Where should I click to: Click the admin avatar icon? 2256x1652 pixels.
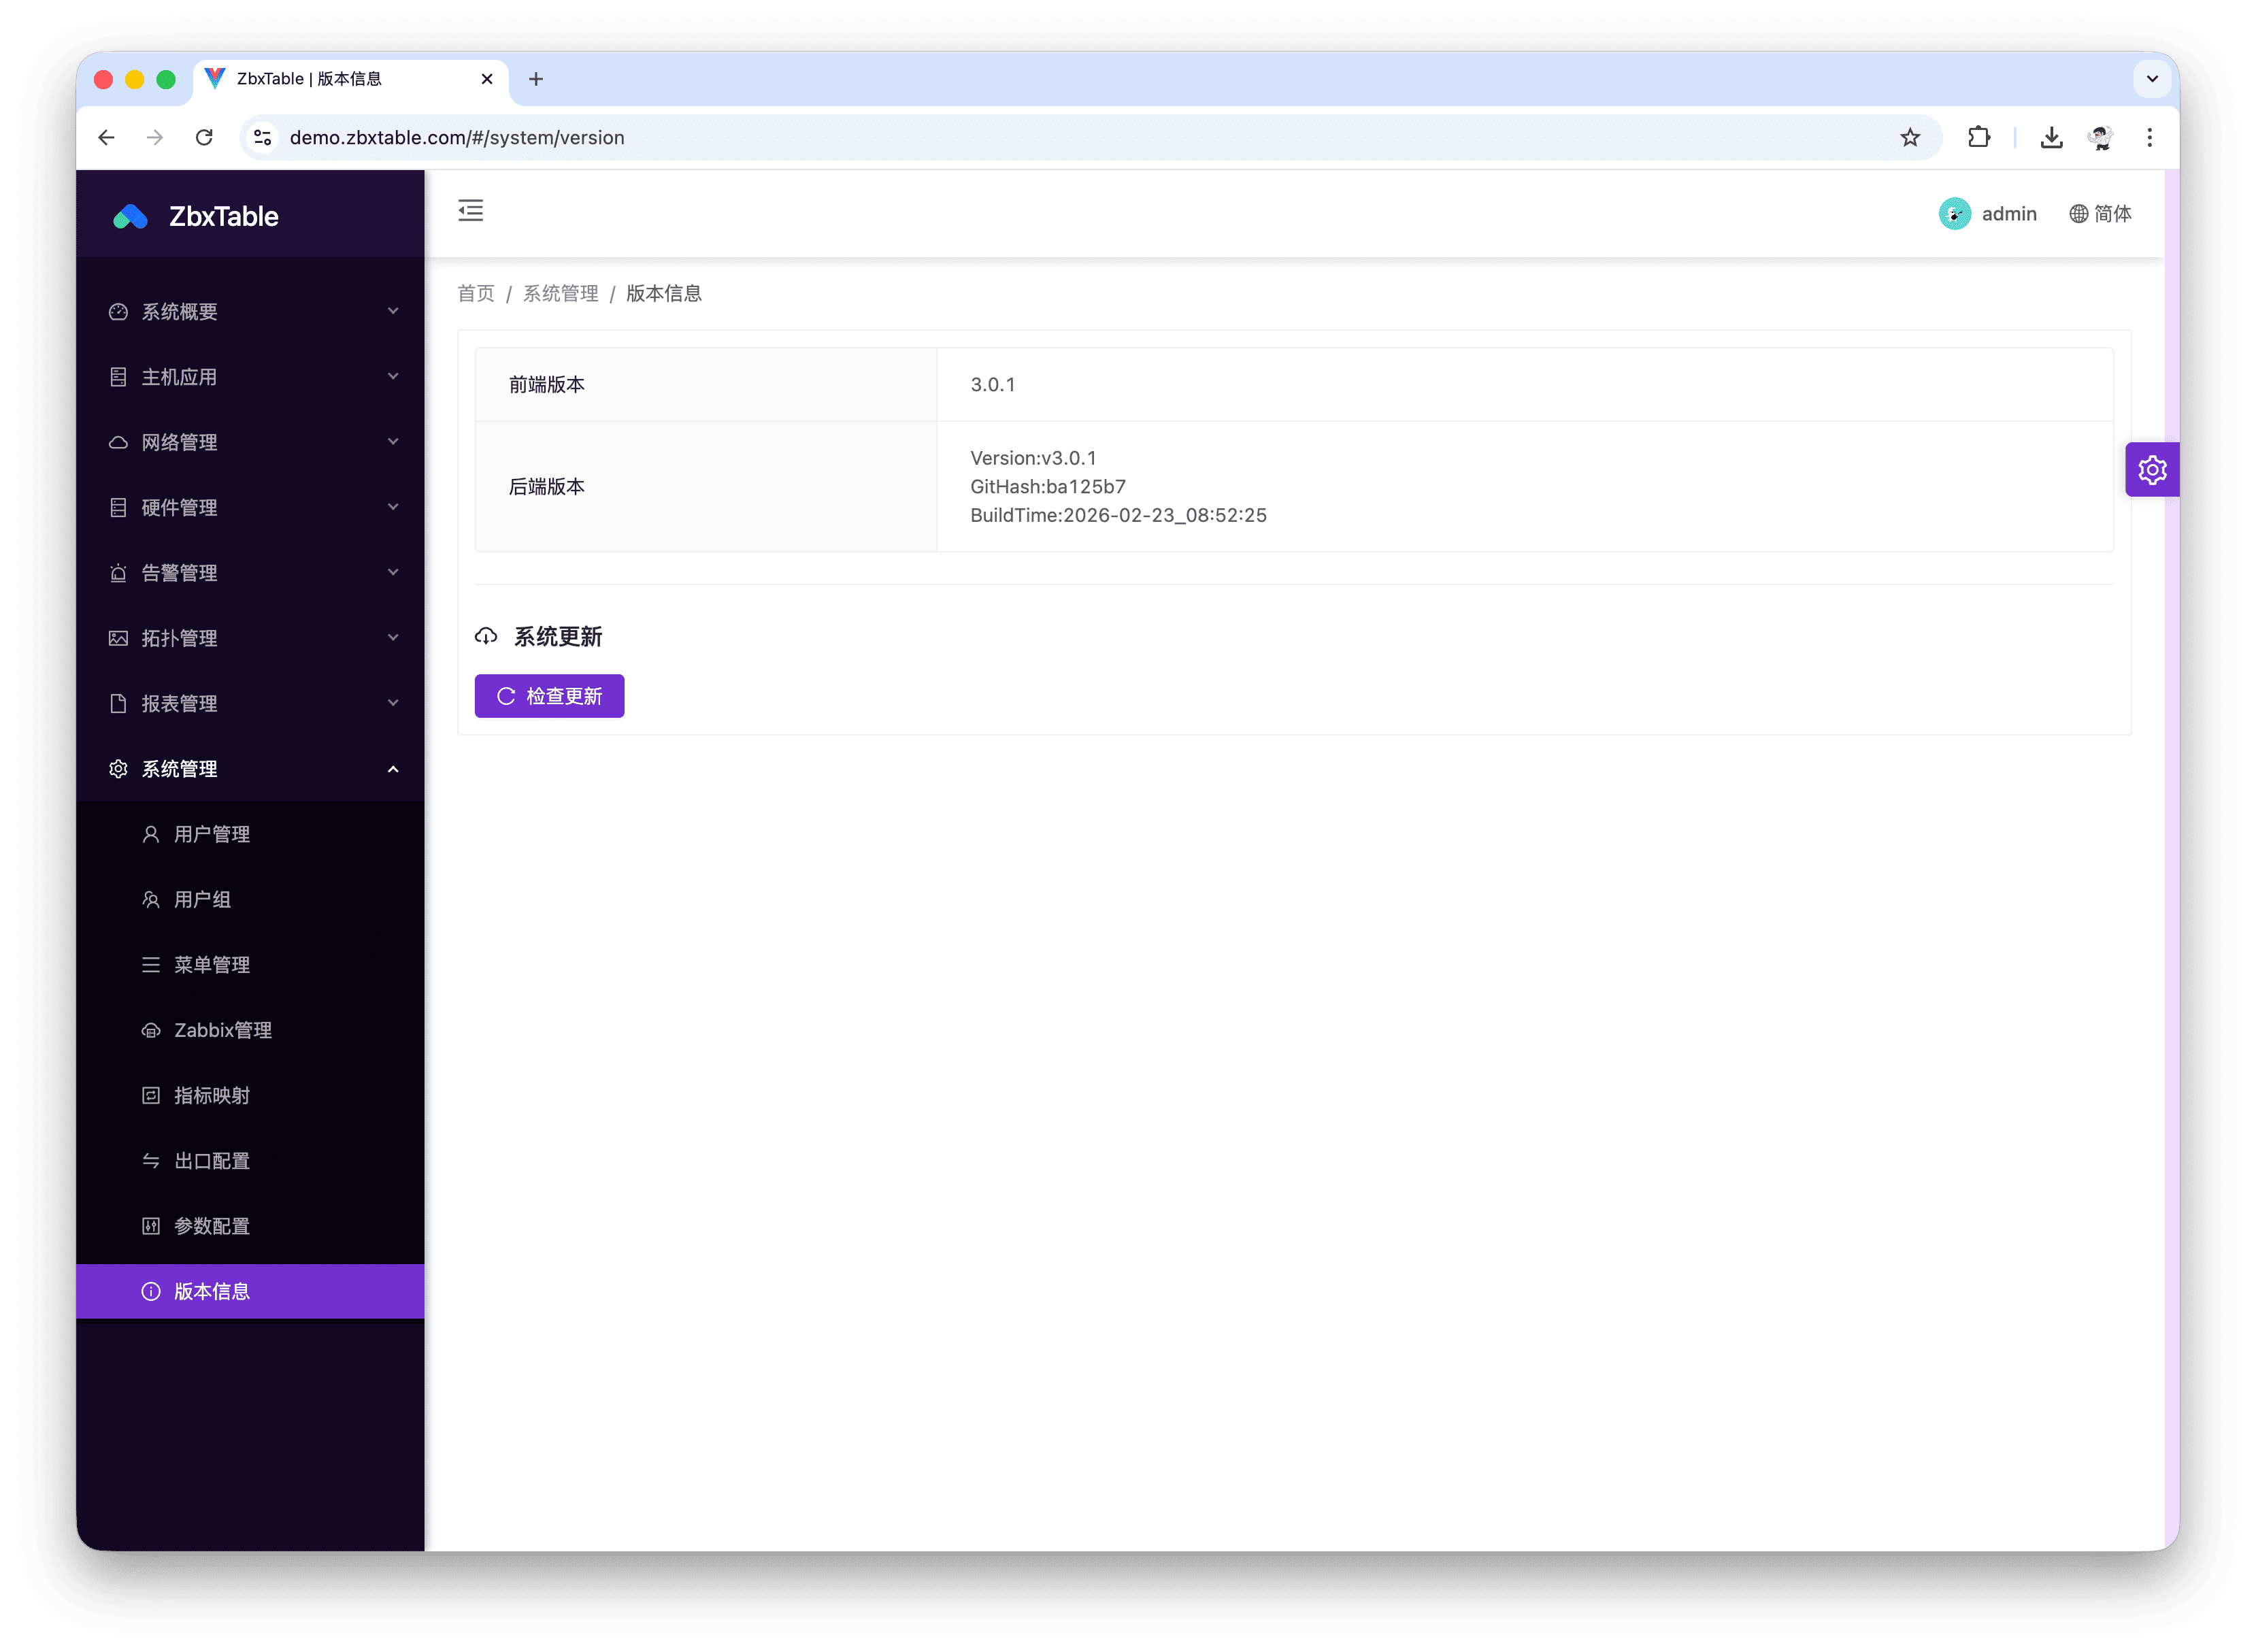1954,214
